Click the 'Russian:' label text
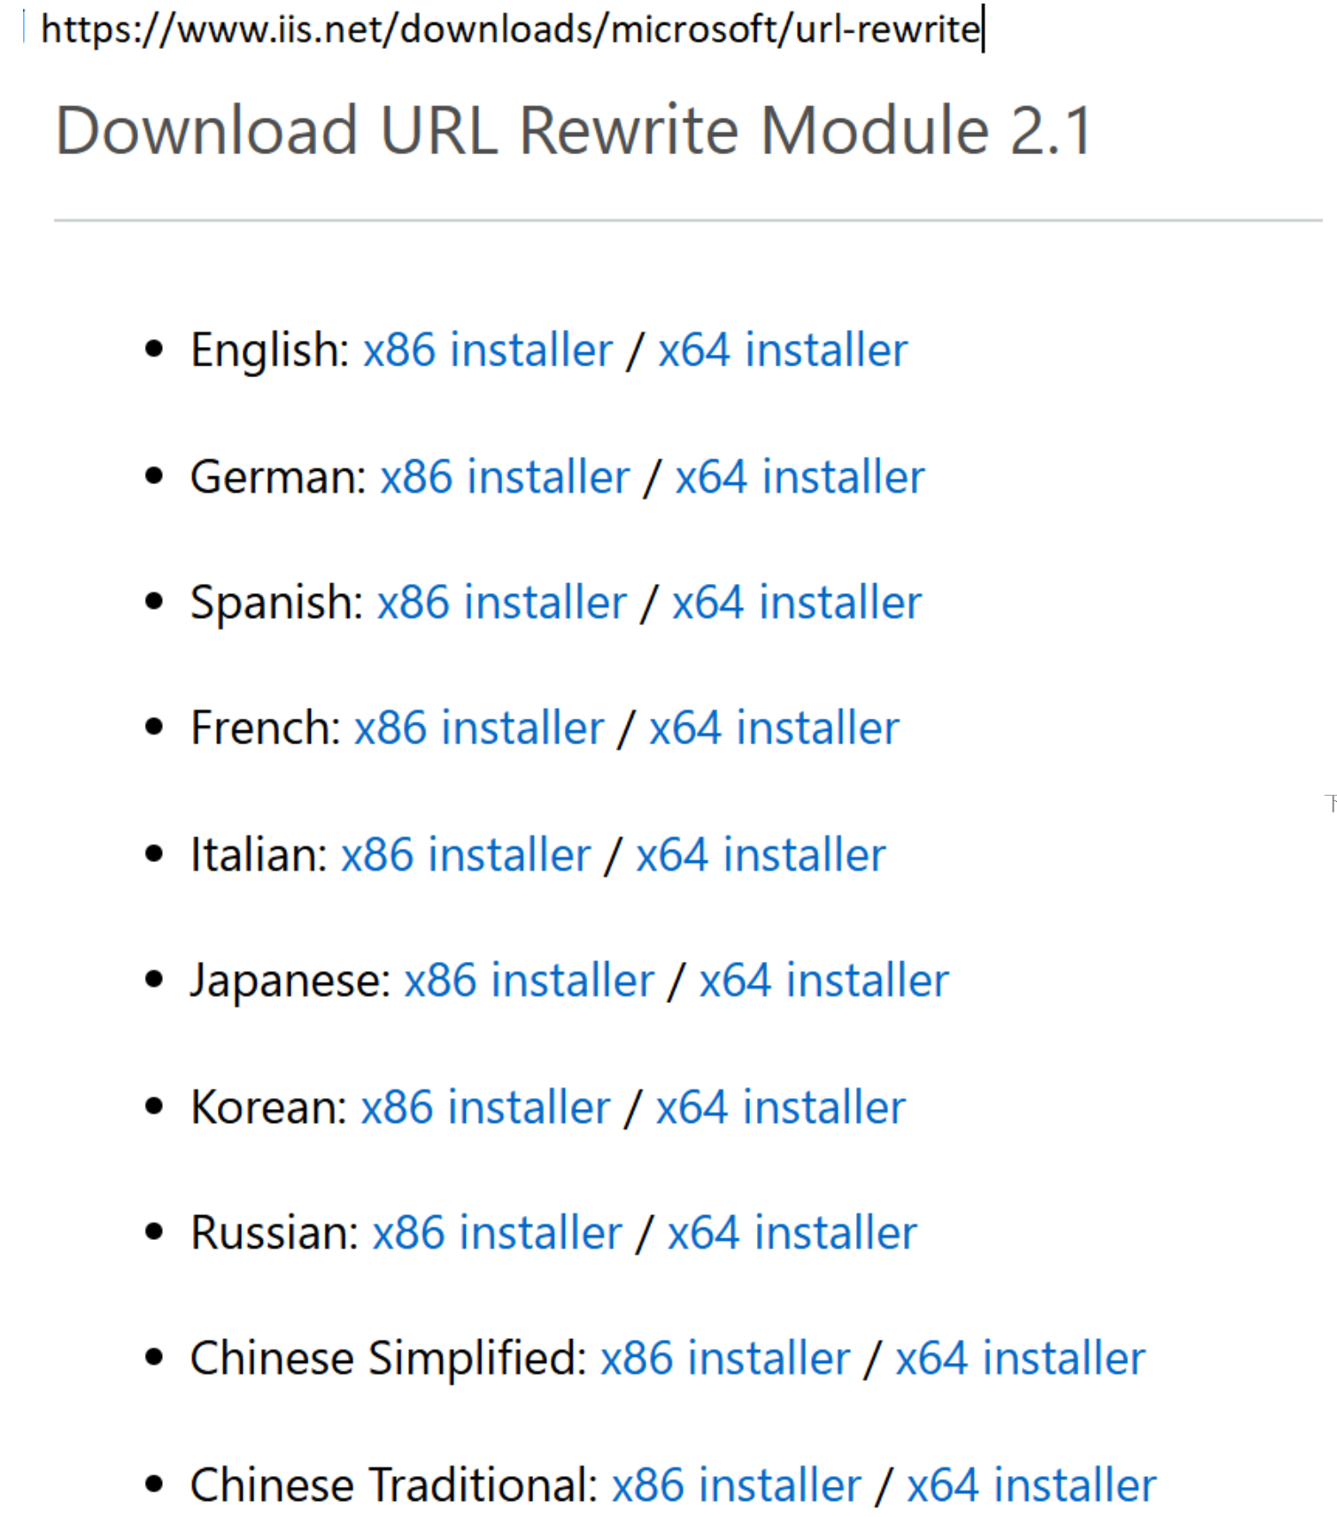Screen dimensions: 1337x1517 click(x=275, y=1233)
